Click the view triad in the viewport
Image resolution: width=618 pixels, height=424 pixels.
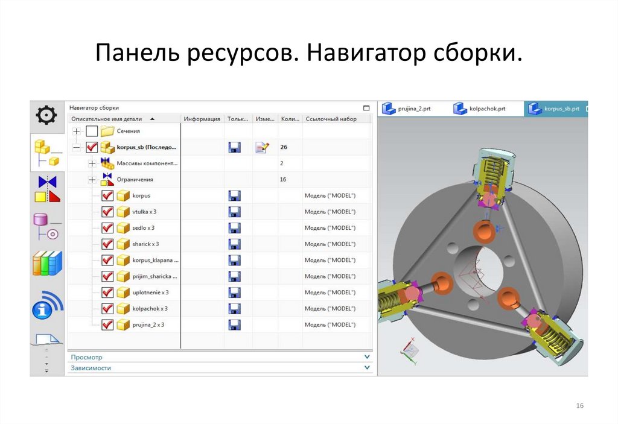[410, 350]
